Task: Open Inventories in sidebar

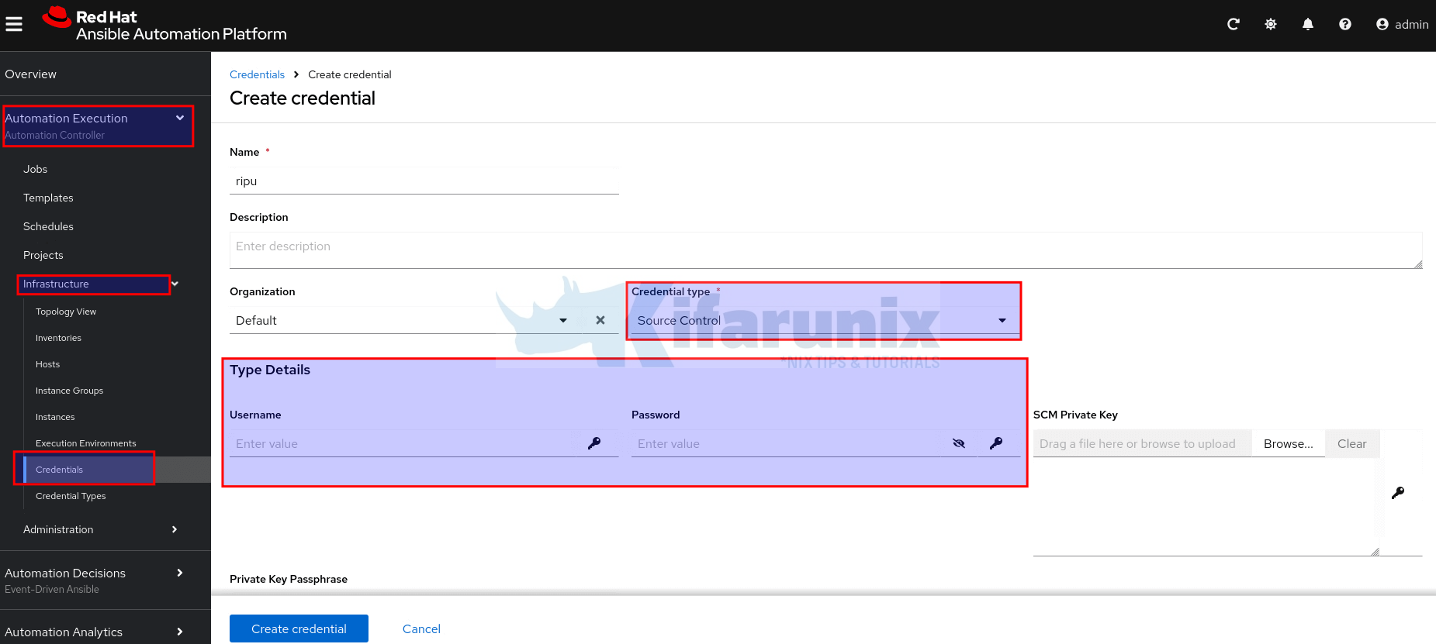Action: coord(58,338)
